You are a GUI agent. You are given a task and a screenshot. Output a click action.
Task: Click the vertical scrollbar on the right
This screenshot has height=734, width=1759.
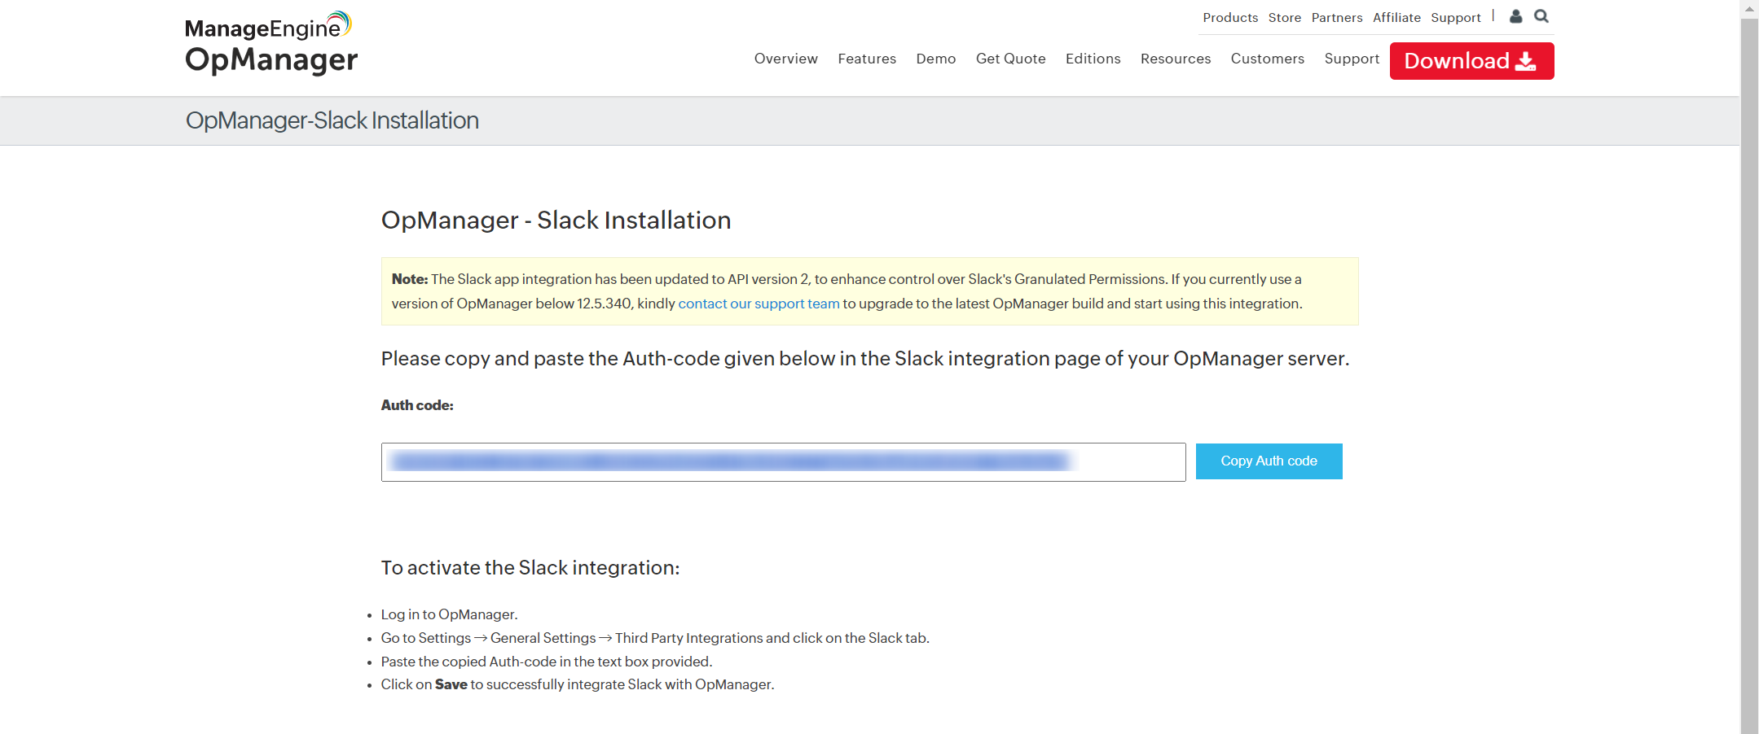[1750, 366]
